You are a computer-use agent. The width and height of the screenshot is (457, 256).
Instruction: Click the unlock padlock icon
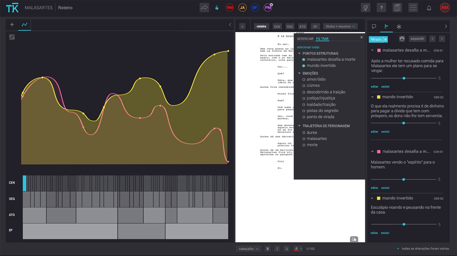[x=217, y=8]
